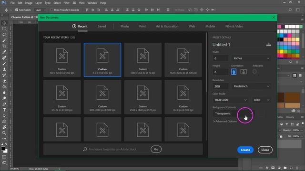The image size is (305, 171).
Task: Select the Eraser tool
Action: pos(4,81)
